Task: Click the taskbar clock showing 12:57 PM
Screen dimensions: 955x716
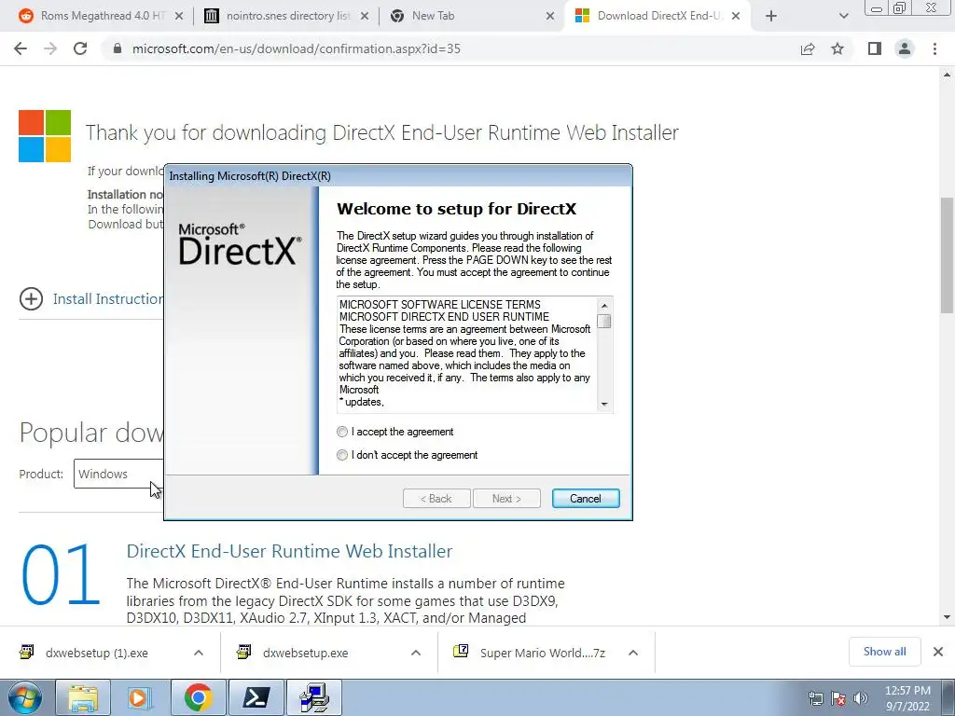Action: click(x=907, y=698)
